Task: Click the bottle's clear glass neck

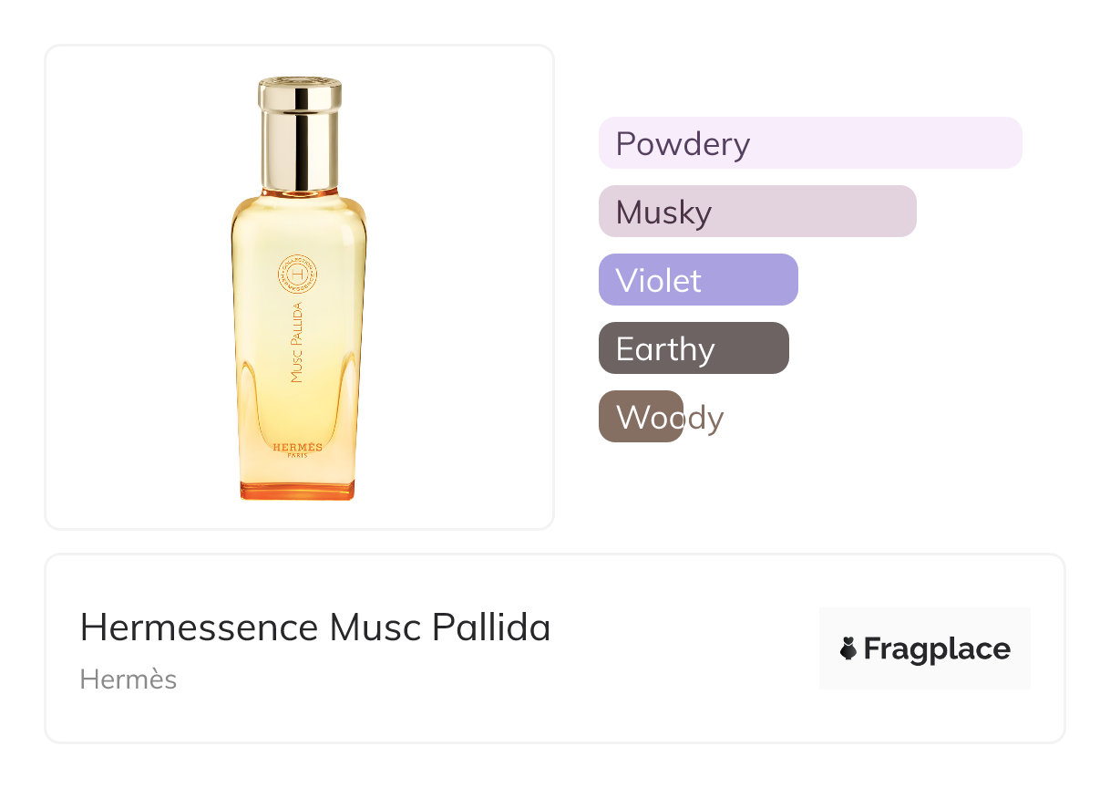Action: pyautogui.click(x=299, y=192)
